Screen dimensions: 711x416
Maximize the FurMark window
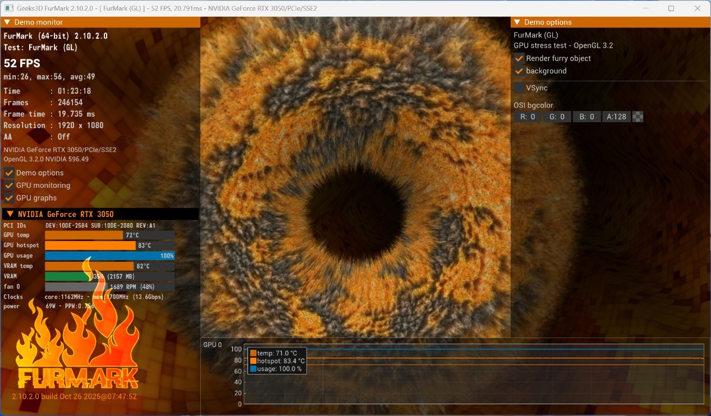pos(671,8)
